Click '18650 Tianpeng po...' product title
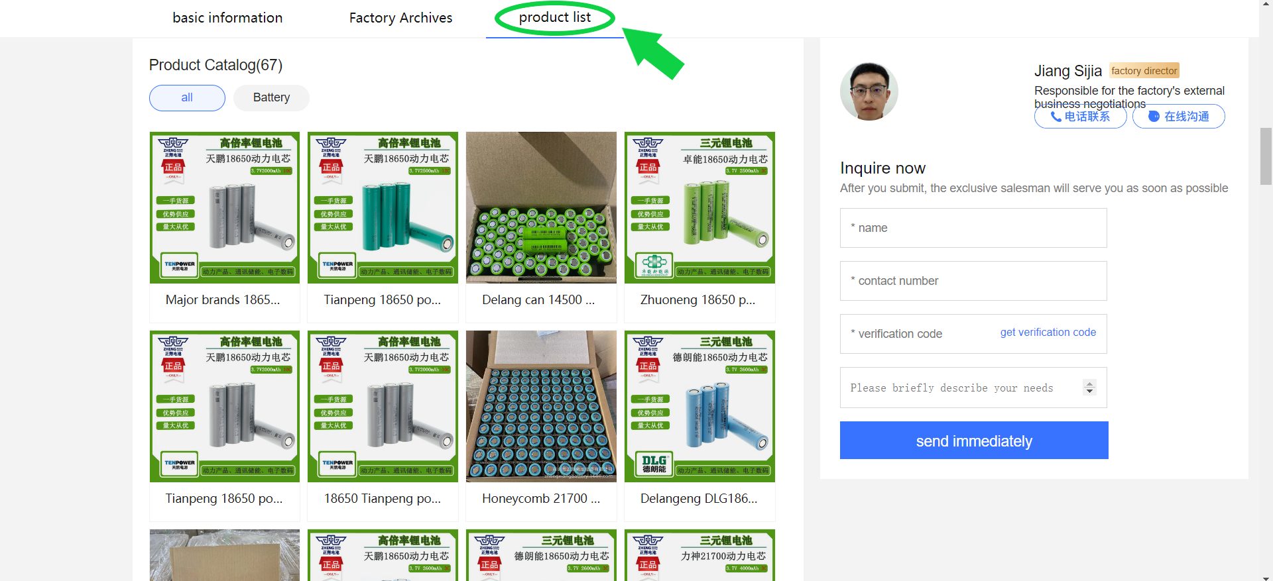 (383, 498)
